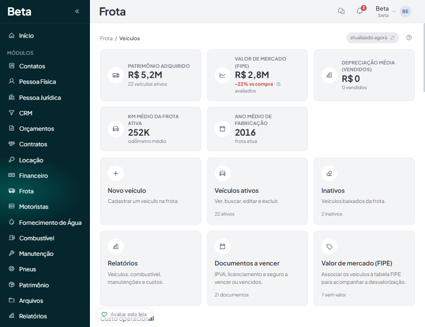Open the Veículos ativos card
The image size is (425, 327).
[x=257, y=191]
